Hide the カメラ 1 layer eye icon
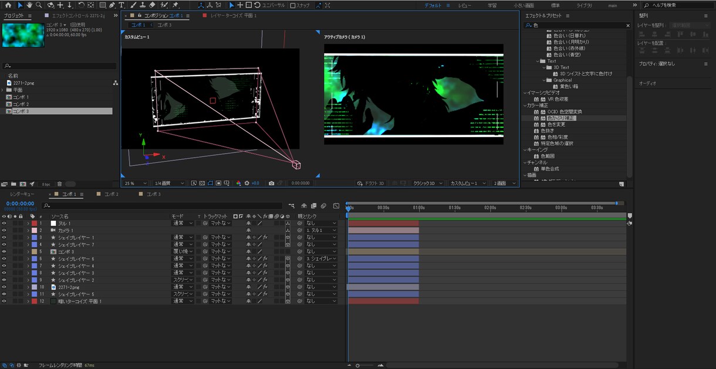Image resolution: width=716 pixels, height=369 pixels. (x=4, y=230)
